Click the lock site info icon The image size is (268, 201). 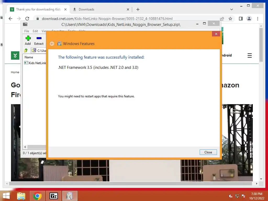(x=38, y=19)
